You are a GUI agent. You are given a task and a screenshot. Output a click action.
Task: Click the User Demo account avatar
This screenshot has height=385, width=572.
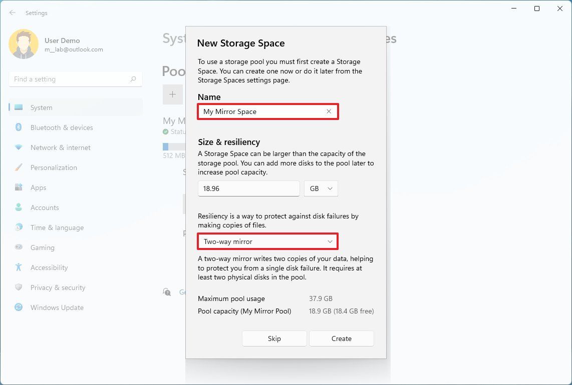pyautogui.click(x=24, y=44)
